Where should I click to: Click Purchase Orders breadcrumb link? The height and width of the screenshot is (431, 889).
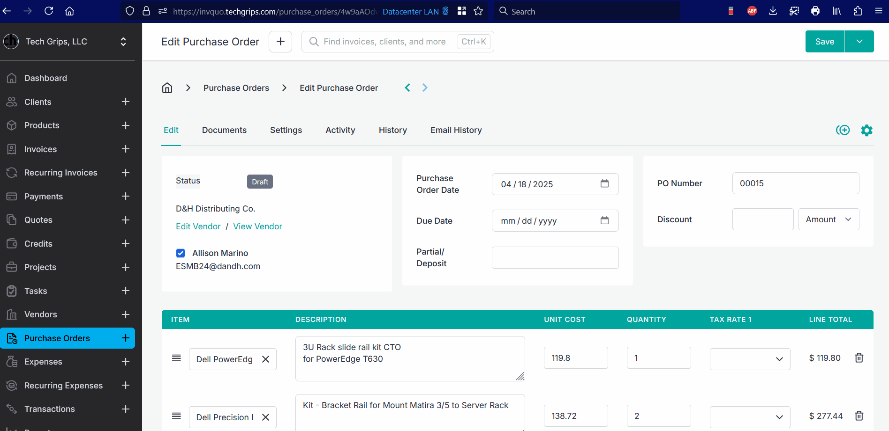point(236,88)
